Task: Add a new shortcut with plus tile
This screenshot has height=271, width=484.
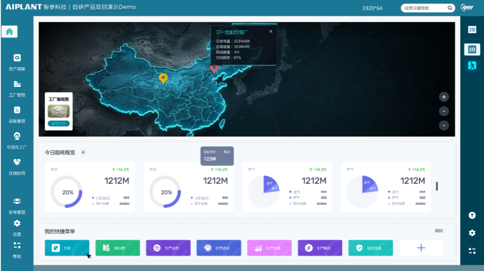Action: (x=421, y=248)
